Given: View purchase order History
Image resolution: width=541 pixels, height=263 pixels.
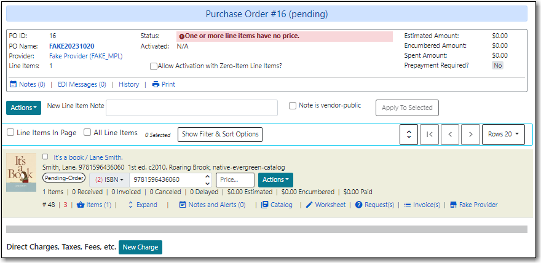Looking at the screenshot, I should click(x=128, y=84).
